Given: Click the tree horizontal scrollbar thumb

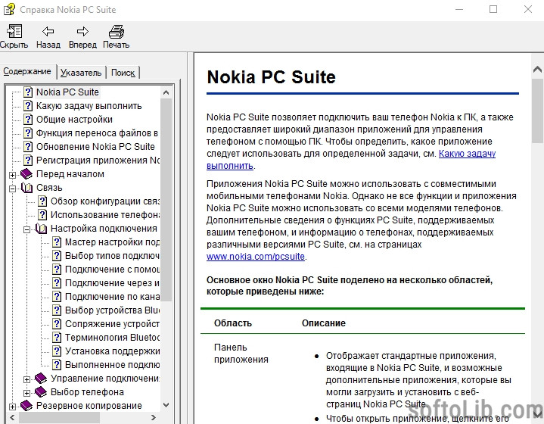Looking at the screenshot, I should [x=59, y=417].
